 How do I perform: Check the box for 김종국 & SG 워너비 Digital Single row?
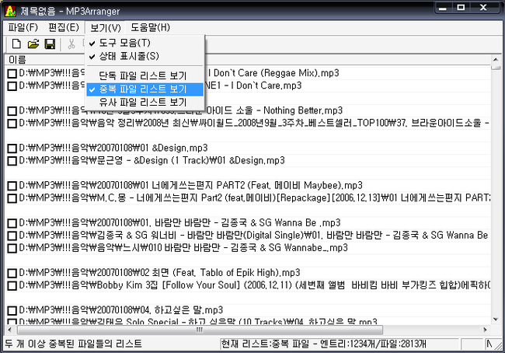[12, 236]
